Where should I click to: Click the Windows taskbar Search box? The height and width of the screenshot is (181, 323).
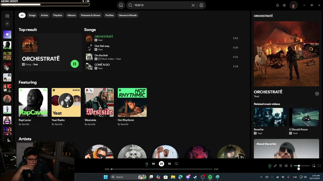[x=129, y=177]
